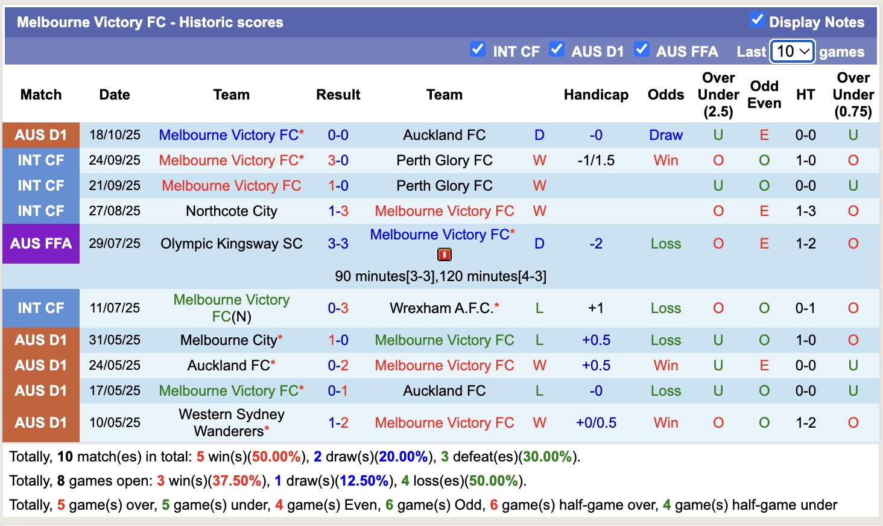Uncheck the INT CF filter checkbox
The height and width of the screenshot is (526, 883).
[x=478, y=49]
